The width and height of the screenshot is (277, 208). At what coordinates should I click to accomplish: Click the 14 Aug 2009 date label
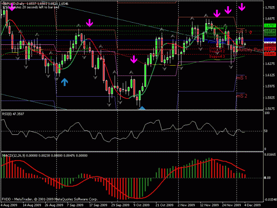tap(32, 205)
